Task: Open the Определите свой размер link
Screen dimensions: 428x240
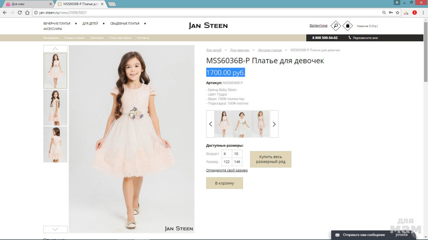Action: point(227,170)
